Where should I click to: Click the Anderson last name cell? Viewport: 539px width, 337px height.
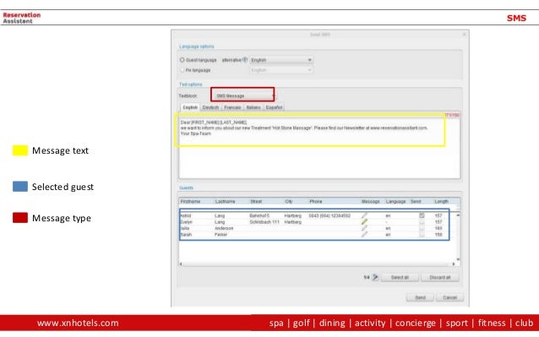point(224,228)
